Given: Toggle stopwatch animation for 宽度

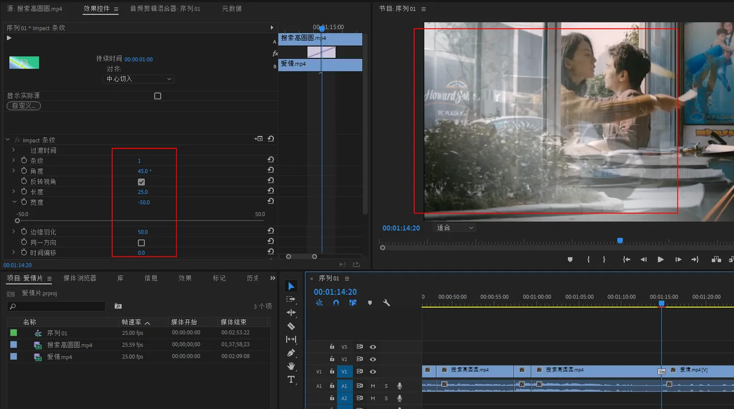Looking at the screenshot, I should click(24, 202).
